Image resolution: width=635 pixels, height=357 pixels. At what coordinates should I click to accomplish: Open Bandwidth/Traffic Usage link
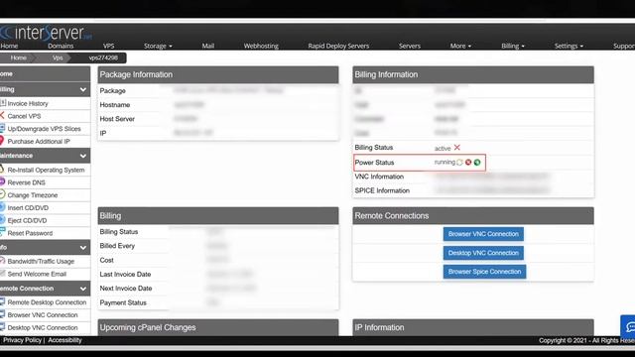pos(41,262)
